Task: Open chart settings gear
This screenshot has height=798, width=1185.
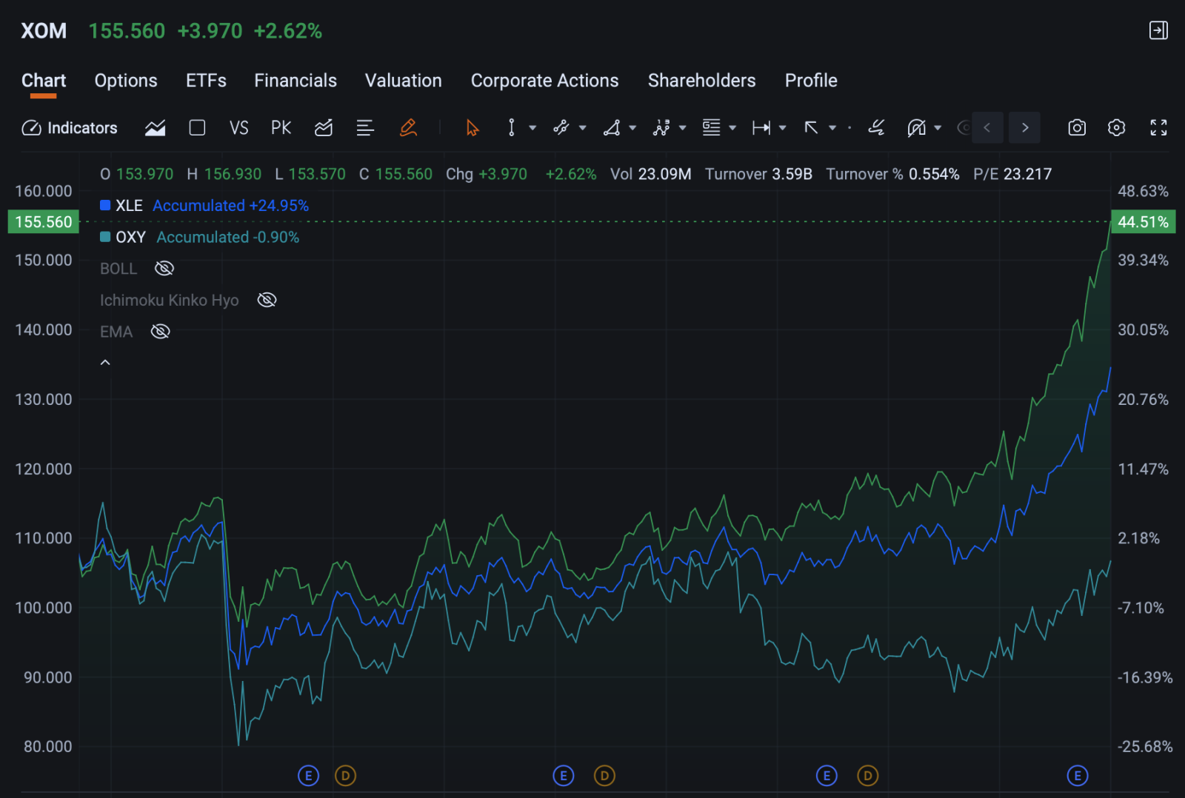Action: [x=1116, y=128]
